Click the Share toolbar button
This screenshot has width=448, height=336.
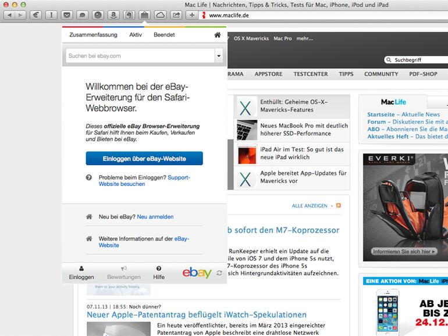[x=175, y=14]
